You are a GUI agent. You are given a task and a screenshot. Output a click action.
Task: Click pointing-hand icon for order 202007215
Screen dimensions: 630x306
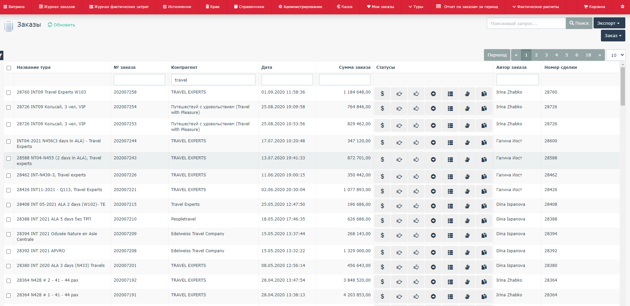[399, 206]
